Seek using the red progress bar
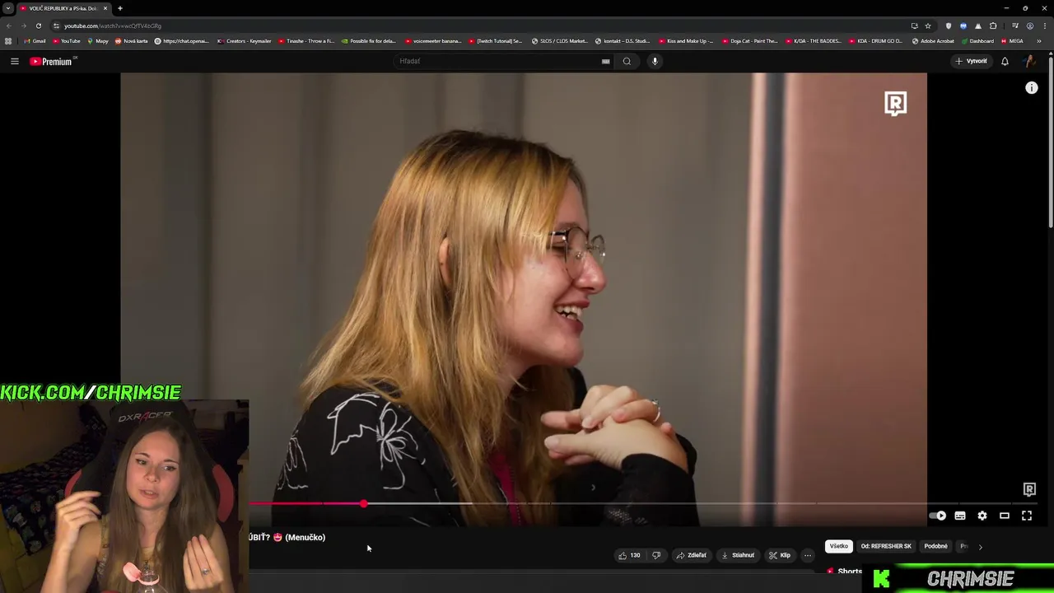Image resolution: width=1054 pixels, height=593 pixels. click(x=306, y=503)
